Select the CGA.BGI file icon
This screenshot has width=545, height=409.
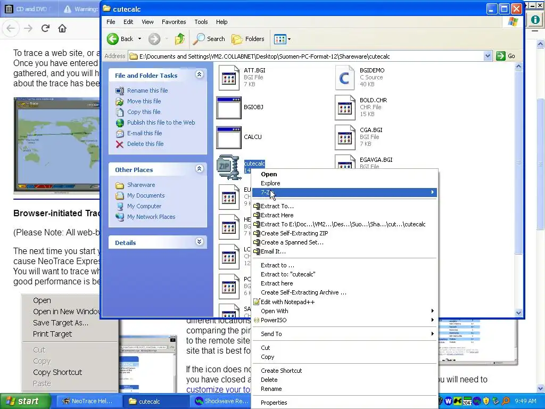point(344,137)
